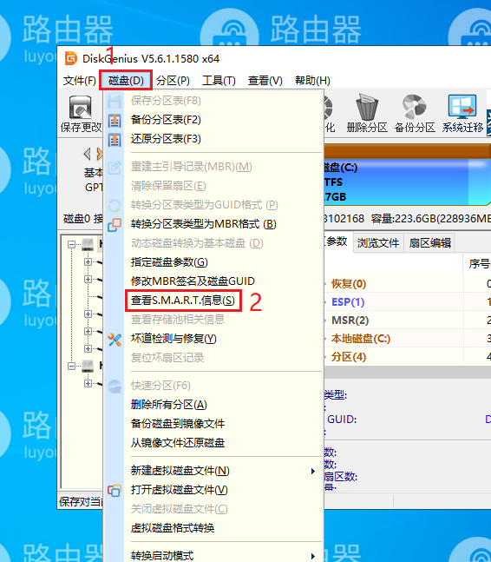
Task: Choose 查看S.M.A.R.T.信息(S) from the menu
Action: pyautogui.click(x=183, y=301)
